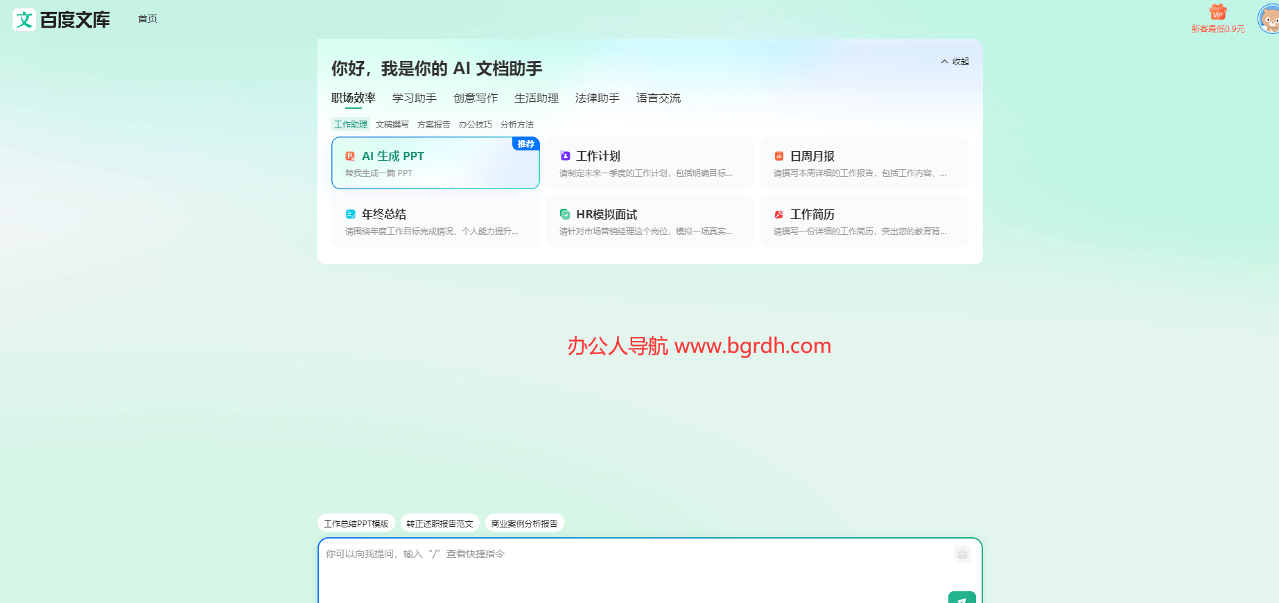Click the 请围绕年度工作目标完成情况 description
The width and height of the screenshot is (1279, 603).
tap(432, 231)
